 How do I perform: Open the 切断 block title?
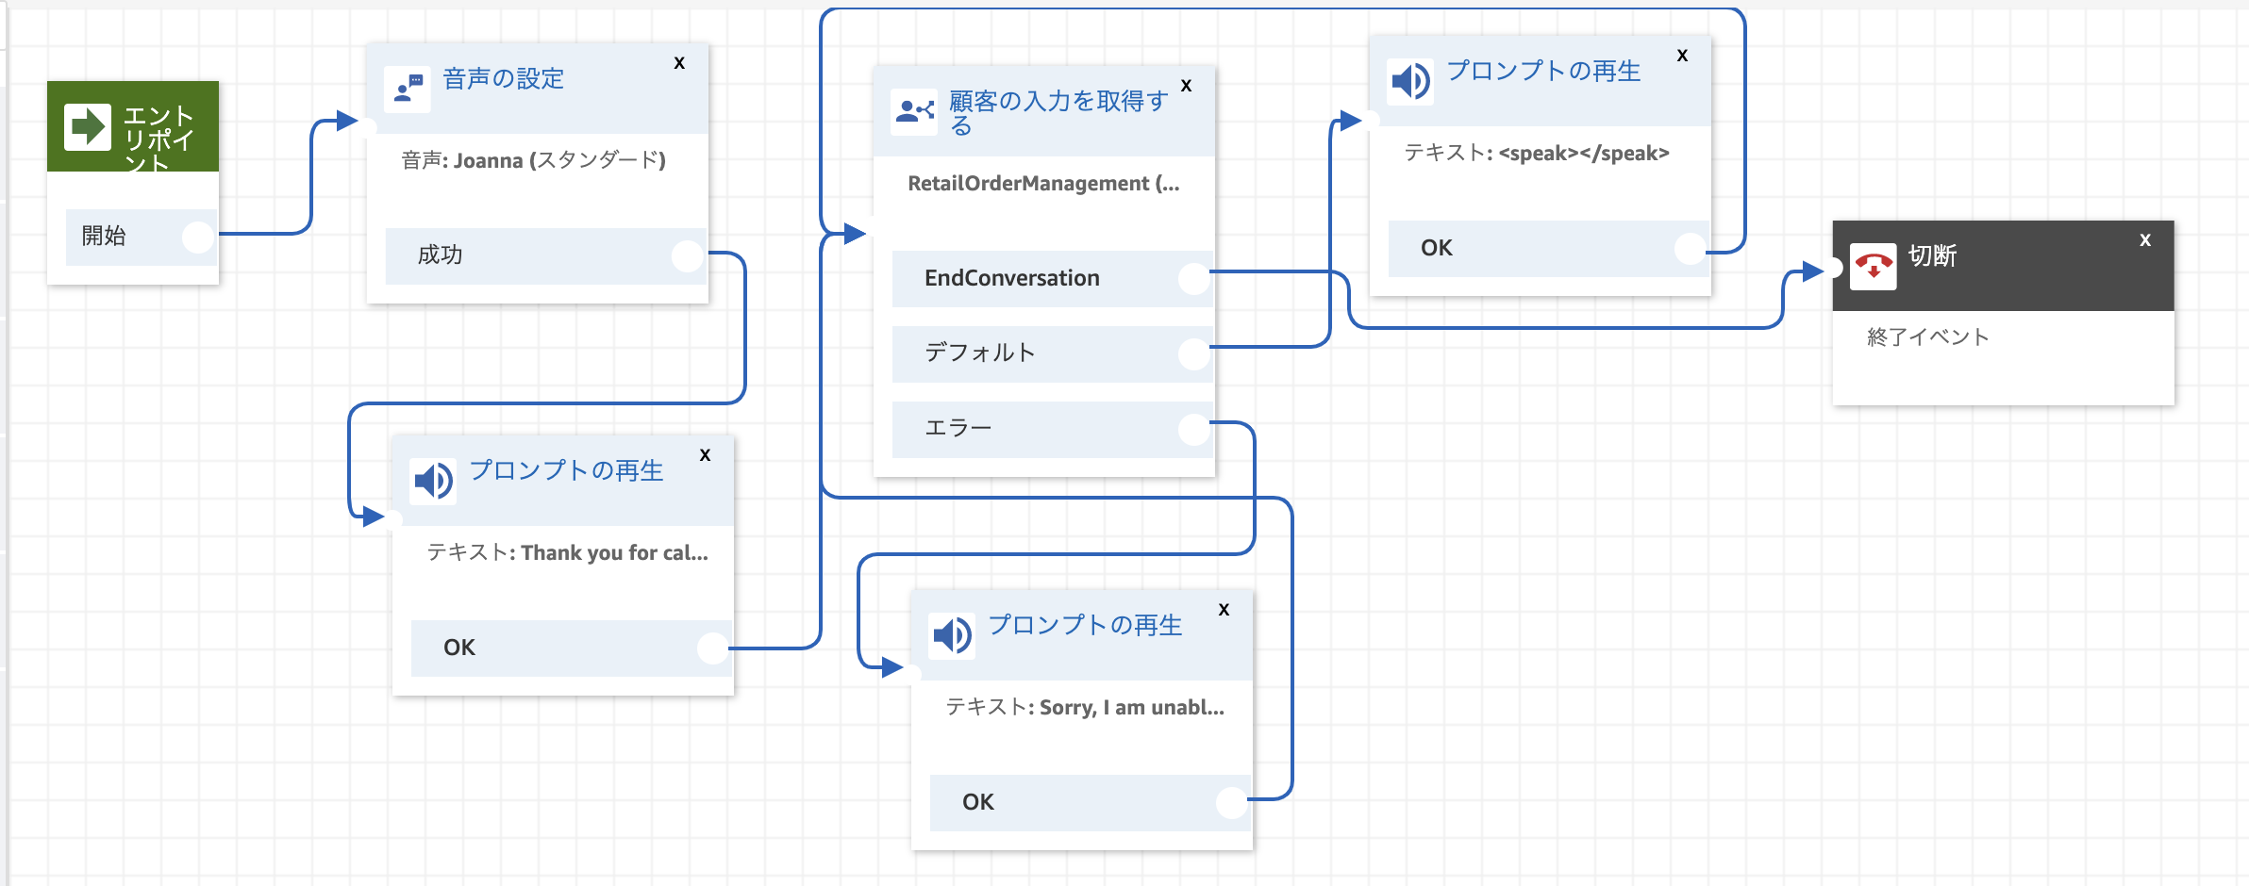pyautogui.click(x=1933, y=255)
